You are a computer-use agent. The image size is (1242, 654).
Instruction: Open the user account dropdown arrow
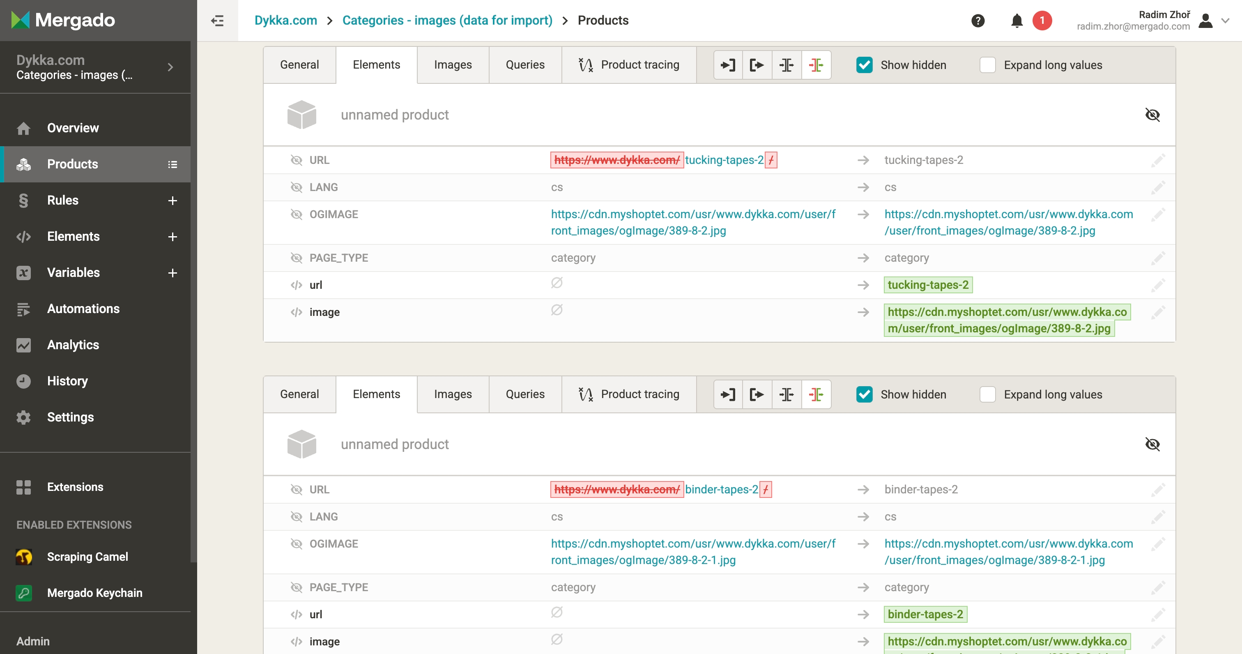point(1225,21)
